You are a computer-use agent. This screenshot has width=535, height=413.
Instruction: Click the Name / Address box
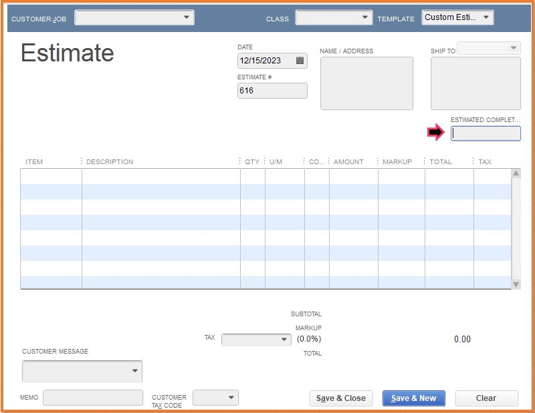click(366, 83)
